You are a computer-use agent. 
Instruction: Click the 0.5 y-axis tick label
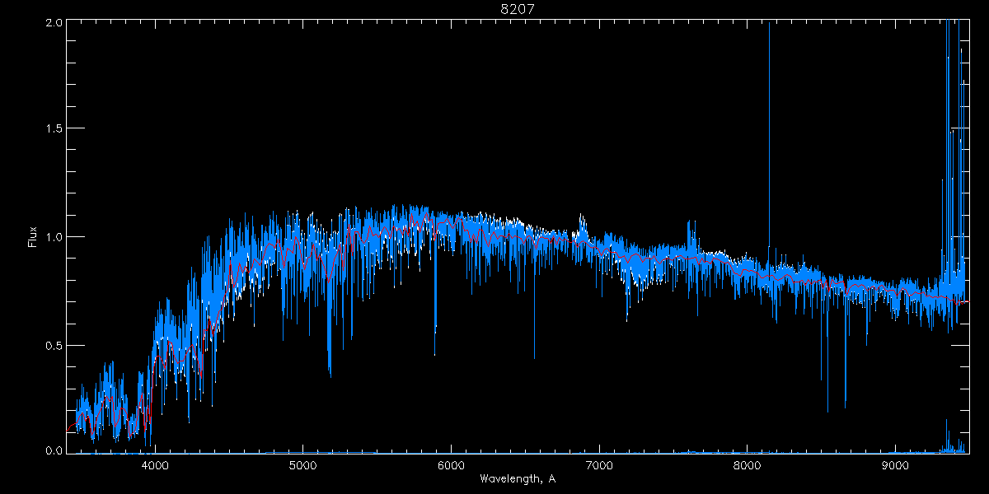tap(54, 345)
